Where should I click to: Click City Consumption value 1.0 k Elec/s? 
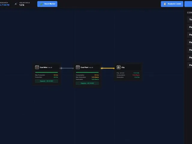click(136, 75)
